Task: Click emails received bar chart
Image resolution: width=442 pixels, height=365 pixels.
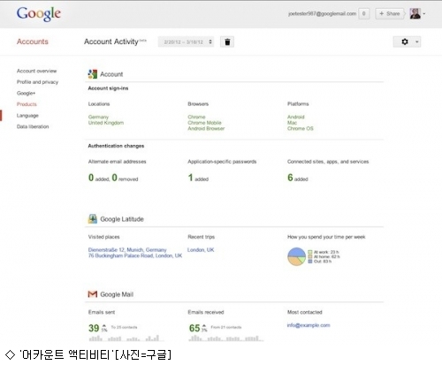Action: [x=225, y=338]
